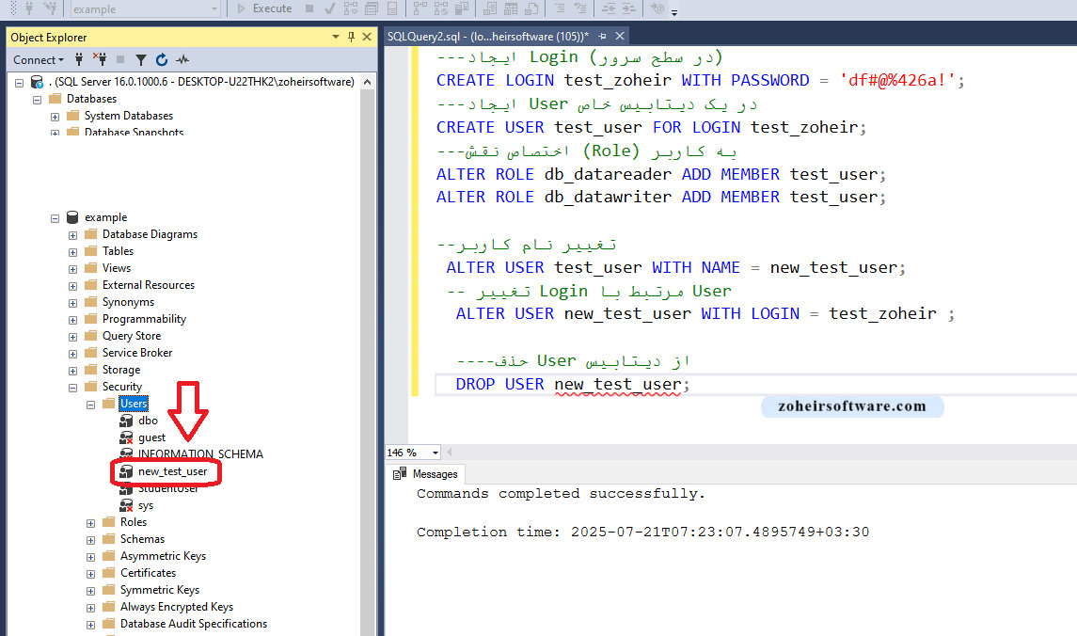Viewport: 1077px width, 636px height.
Task: Open Query Options icon in toolbar
Action: point(372,8)
